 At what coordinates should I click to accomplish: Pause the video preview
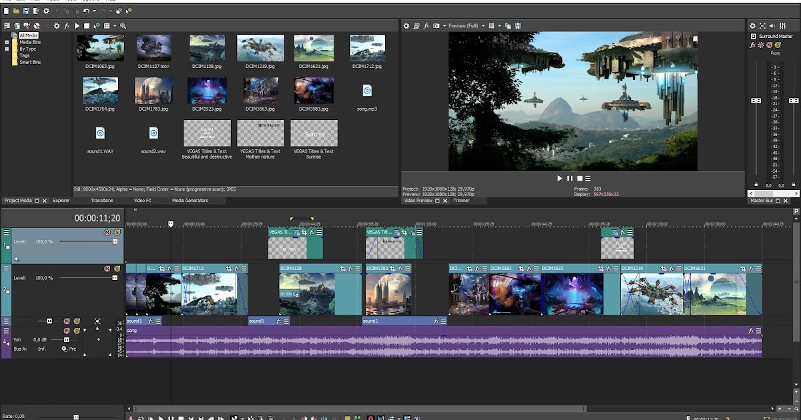point(569,179)
